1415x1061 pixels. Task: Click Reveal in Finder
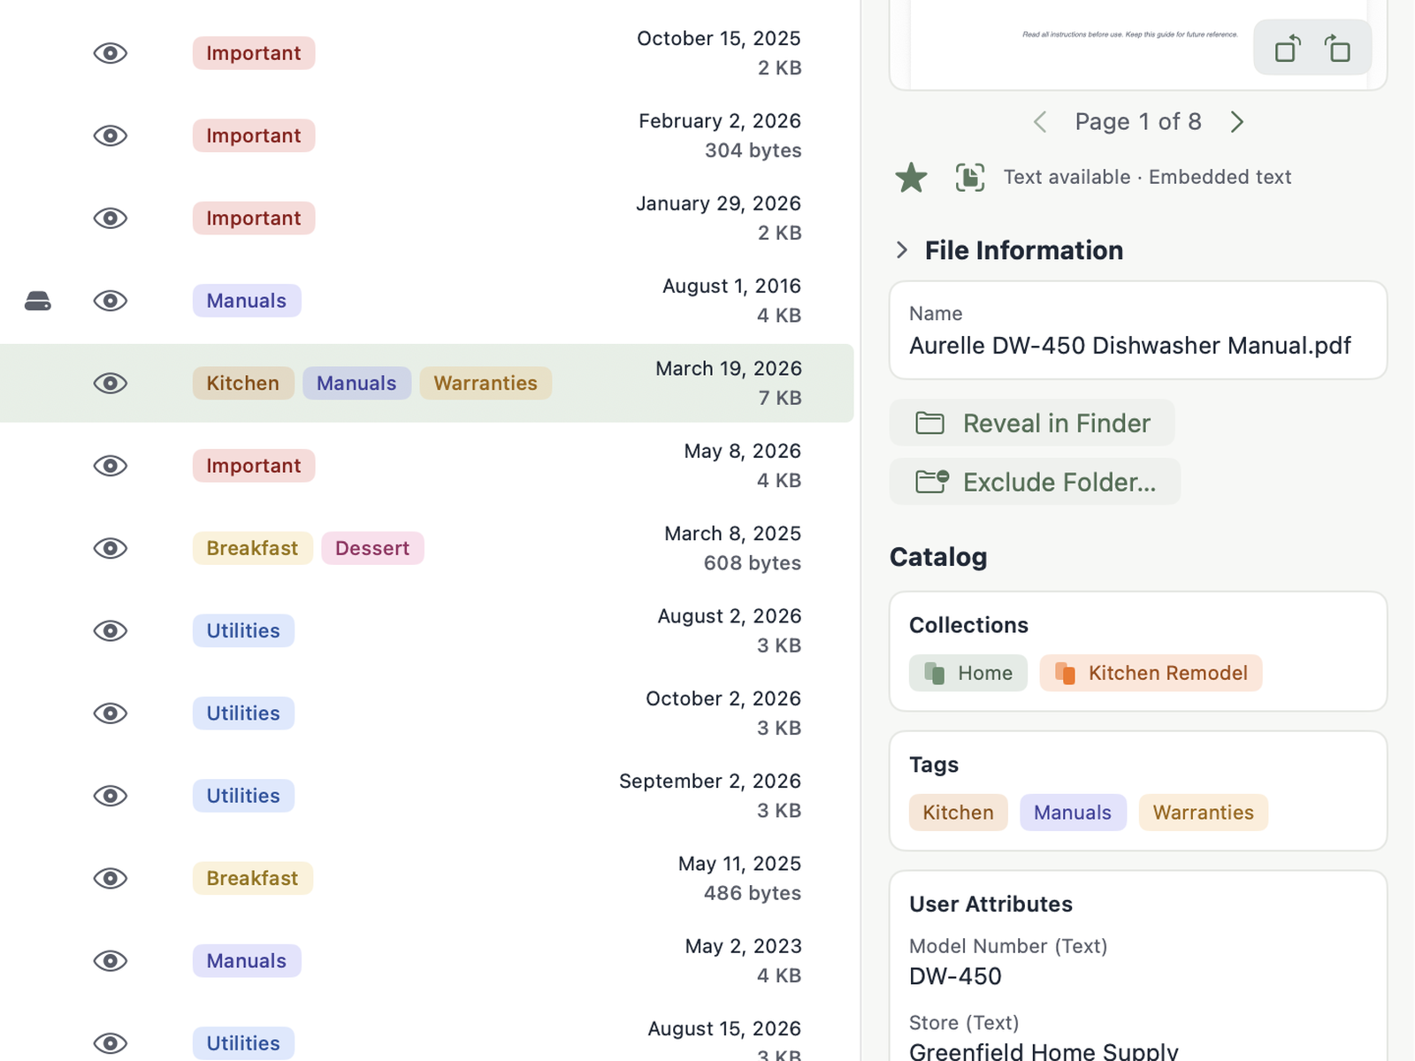[1032, 423]
